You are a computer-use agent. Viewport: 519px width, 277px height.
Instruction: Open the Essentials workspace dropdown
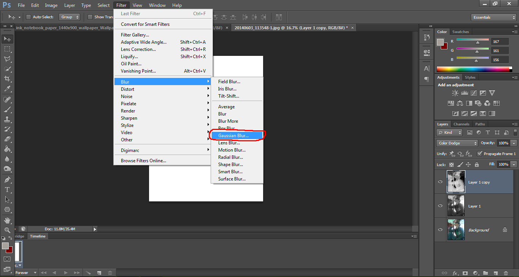[493, 17]
